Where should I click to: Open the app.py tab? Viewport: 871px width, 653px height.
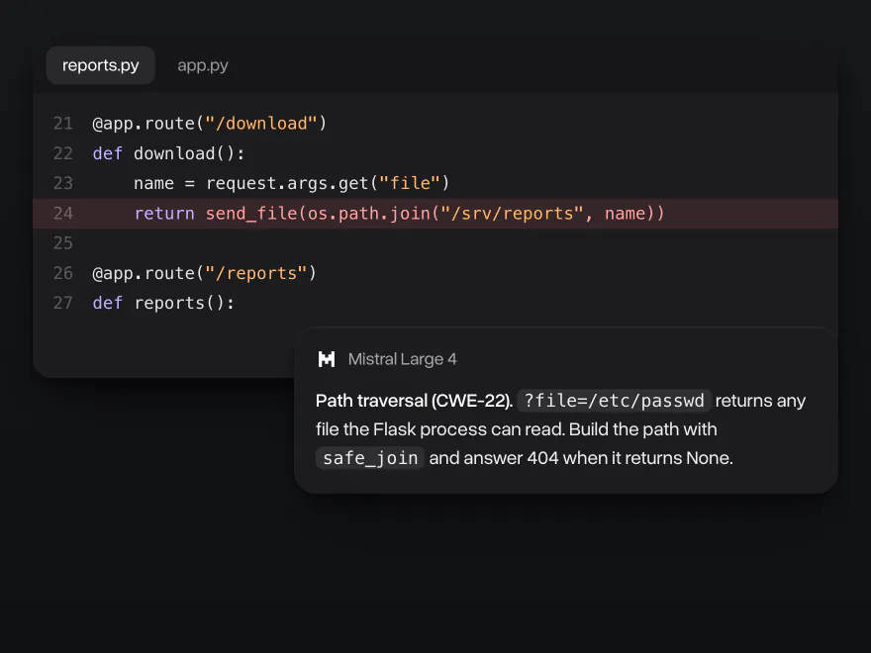[x=203, y=65]
